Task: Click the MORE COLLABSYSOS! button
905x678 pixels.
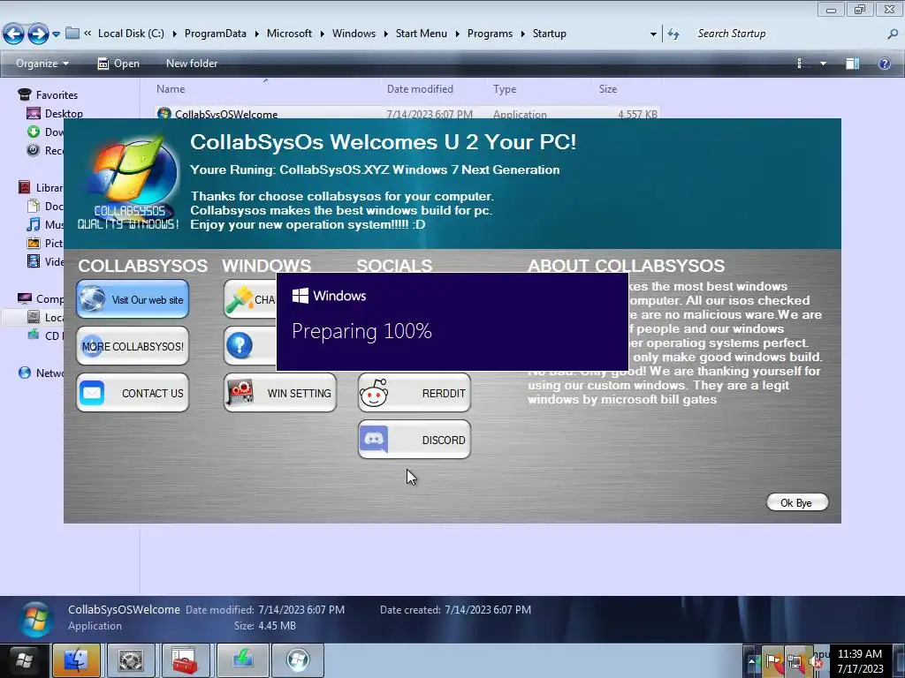Action: click(133, 346)
